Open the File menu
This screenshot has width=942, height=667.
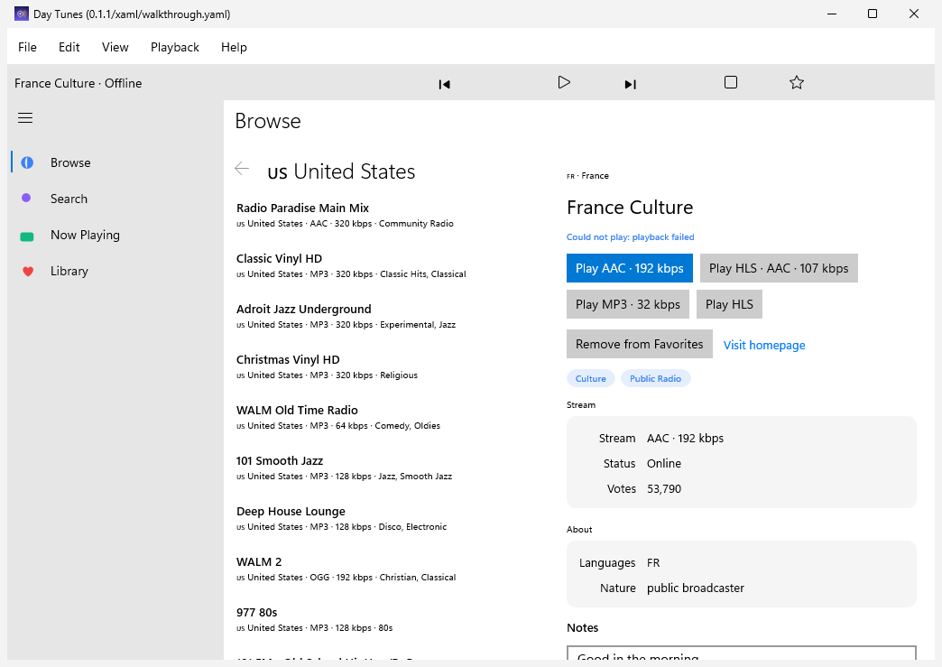(x=27, y=47)
